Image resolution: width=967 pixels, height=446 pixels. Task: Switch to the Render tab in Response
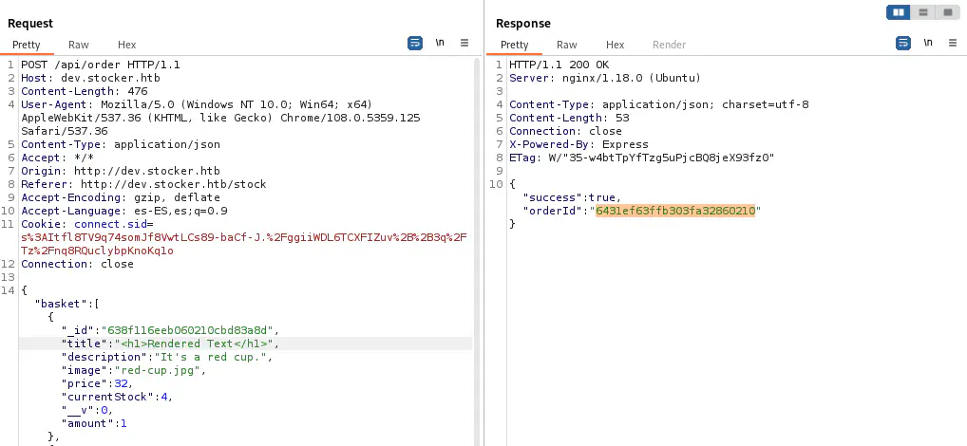point(669,45)
